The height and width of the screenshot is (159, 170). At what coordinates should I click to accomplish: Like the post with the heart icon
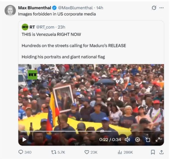point(87,152)
